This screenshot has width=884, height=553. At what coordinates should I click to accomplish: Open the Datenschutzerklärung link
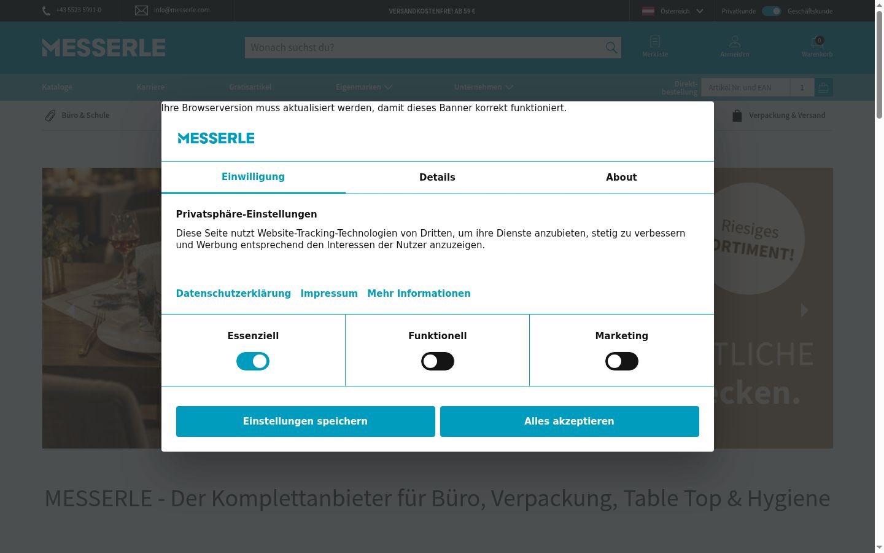click(233, 294)
